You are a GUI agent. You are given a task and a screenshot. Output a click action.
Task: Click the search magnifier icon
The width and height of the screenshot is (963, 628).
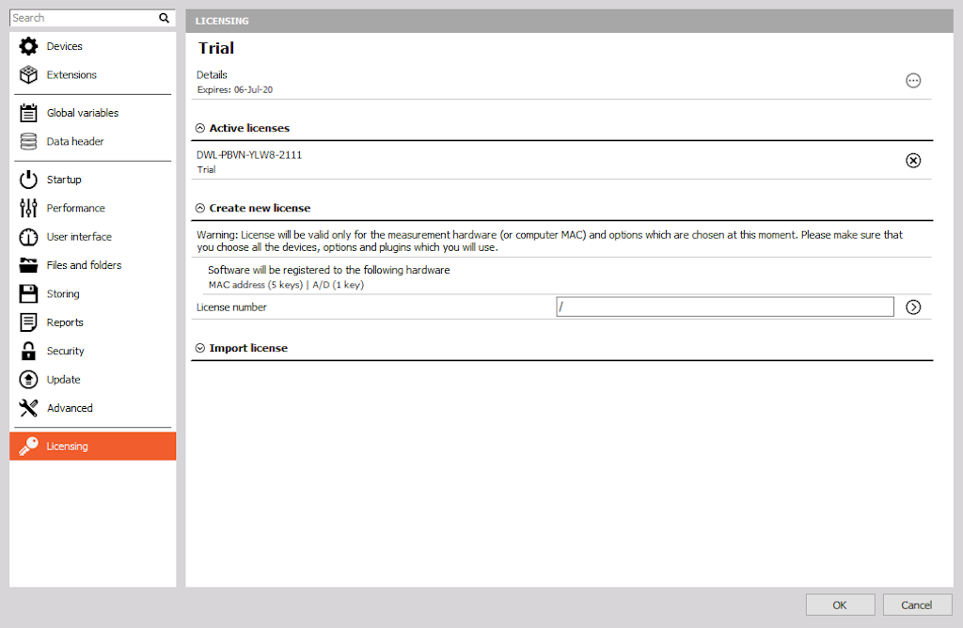[164, 18]
